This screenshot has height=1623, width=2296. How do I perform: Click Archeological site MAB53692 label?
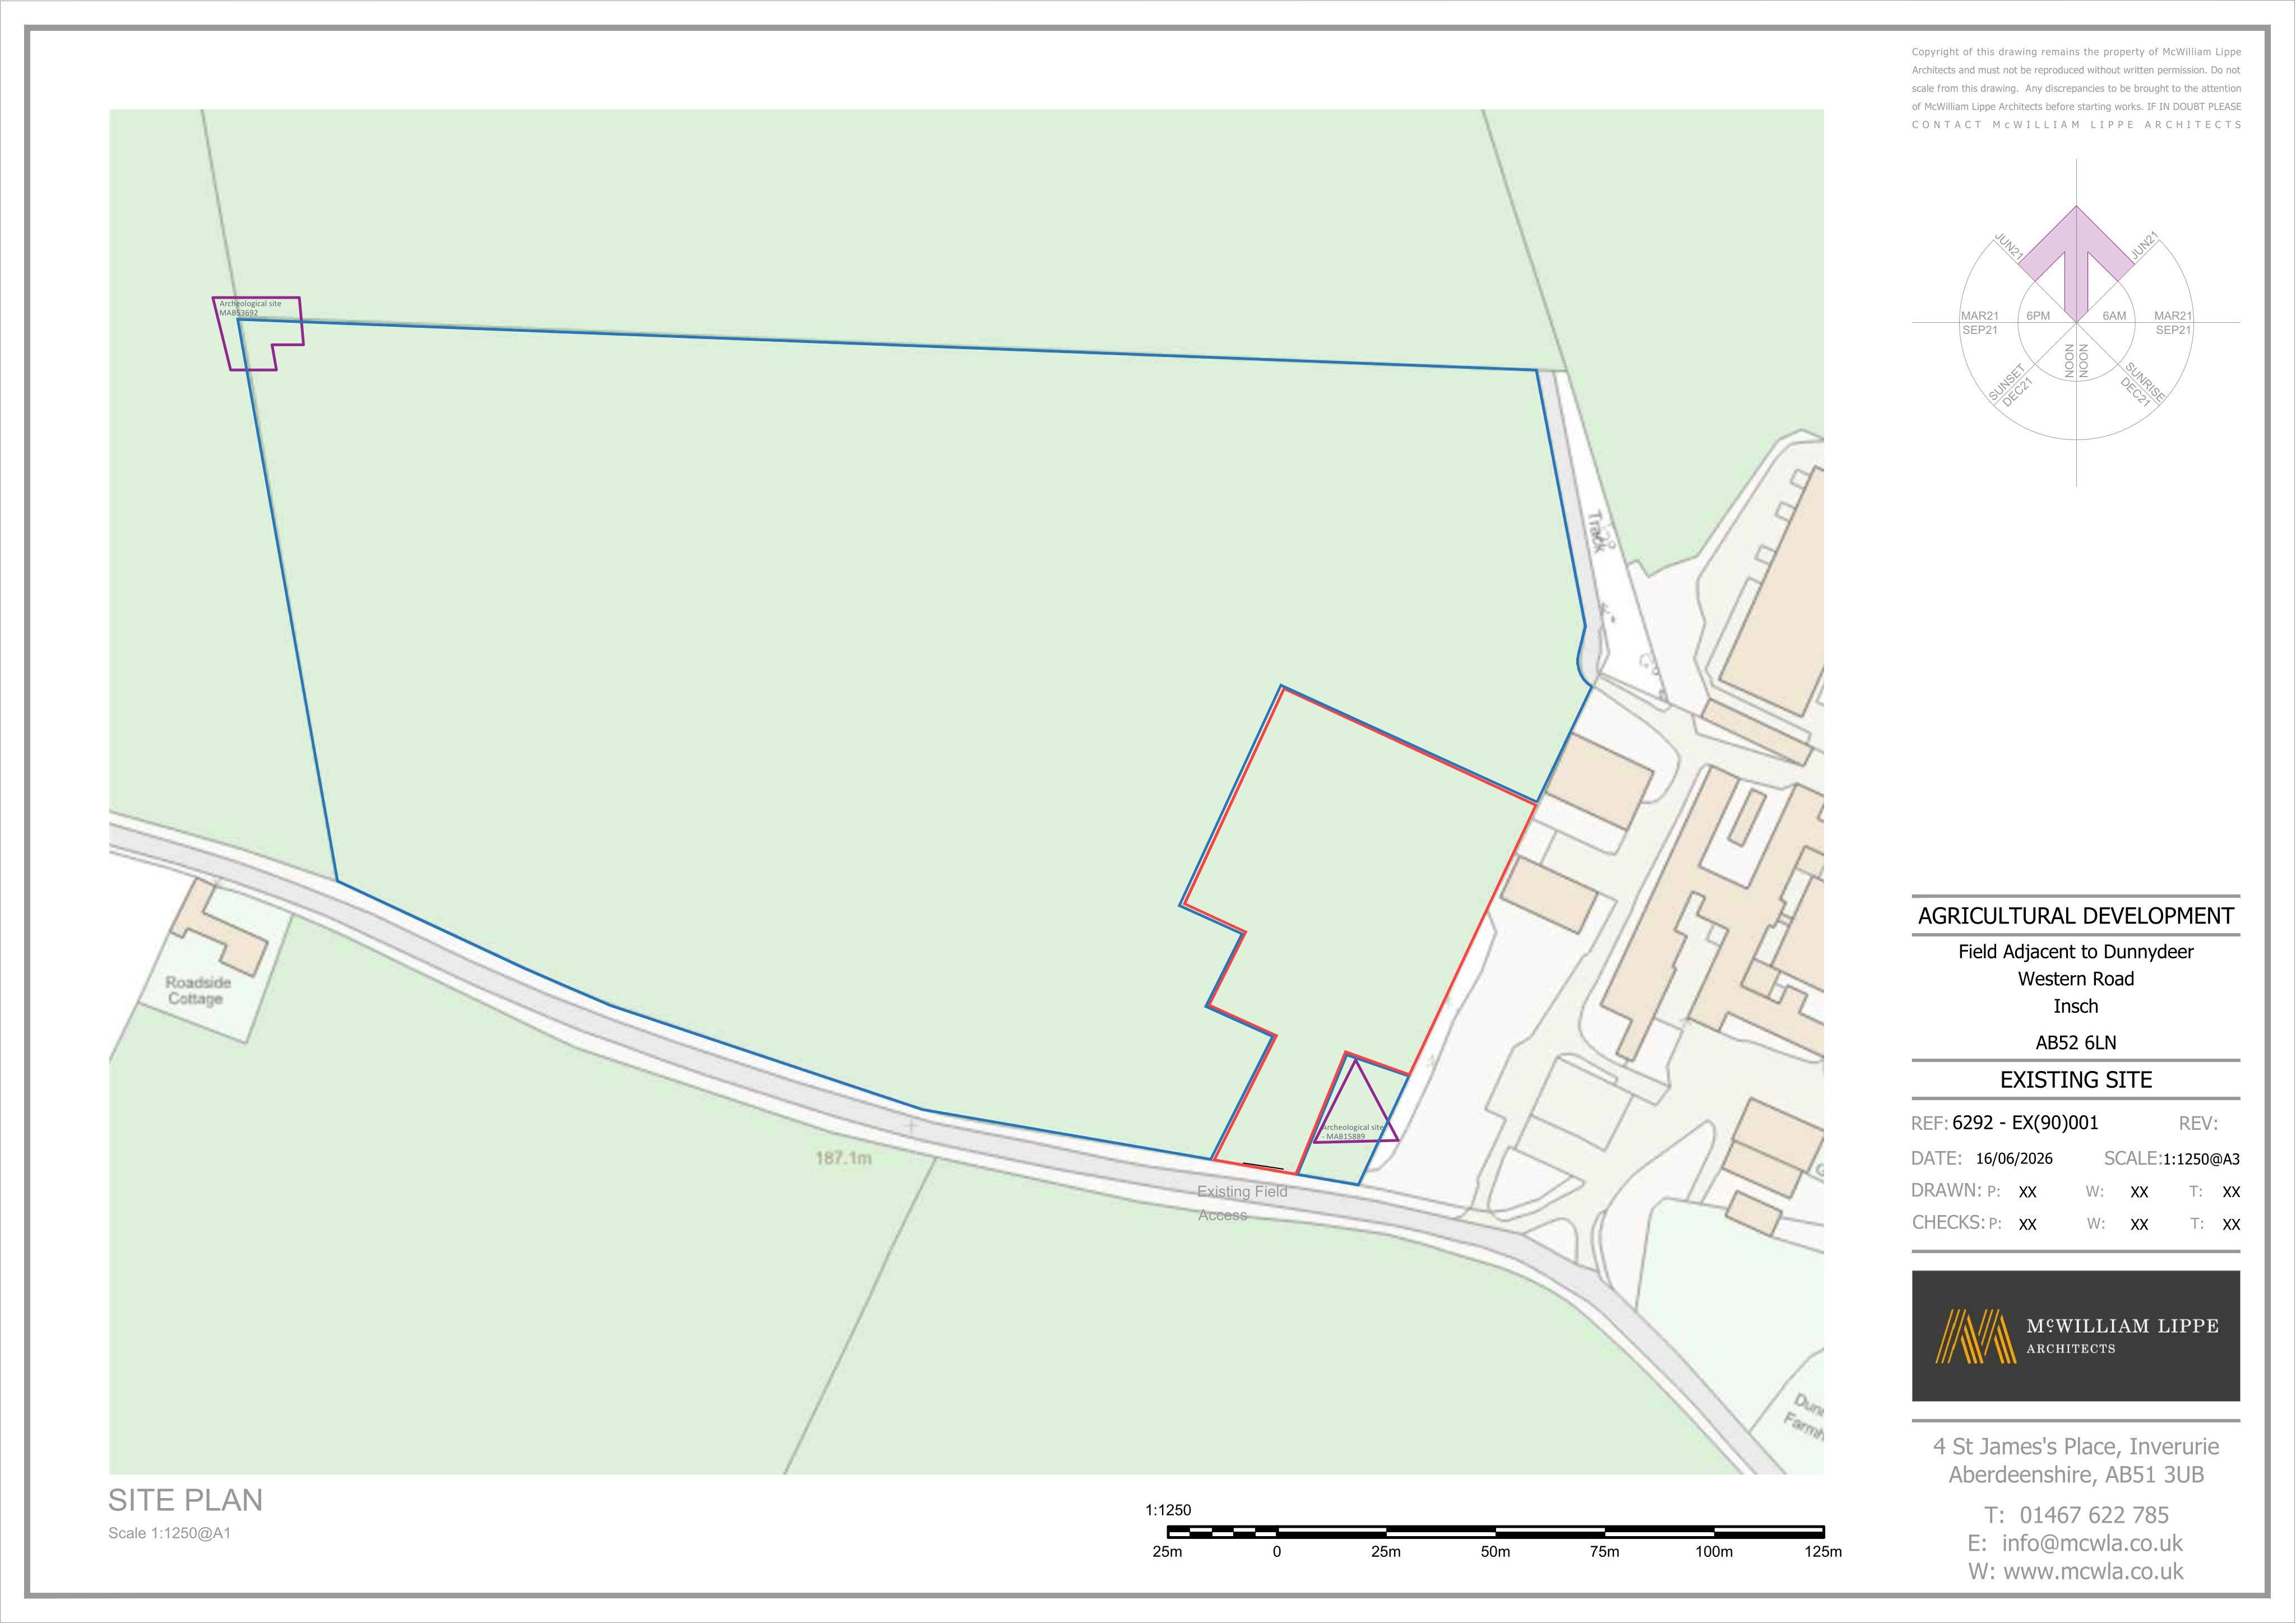click(250, 308)
